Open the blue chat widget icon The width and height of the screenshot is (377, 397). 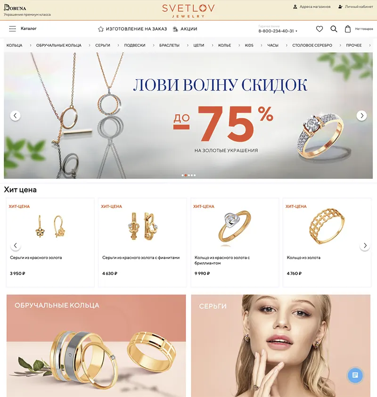click(x=355, y=375)
